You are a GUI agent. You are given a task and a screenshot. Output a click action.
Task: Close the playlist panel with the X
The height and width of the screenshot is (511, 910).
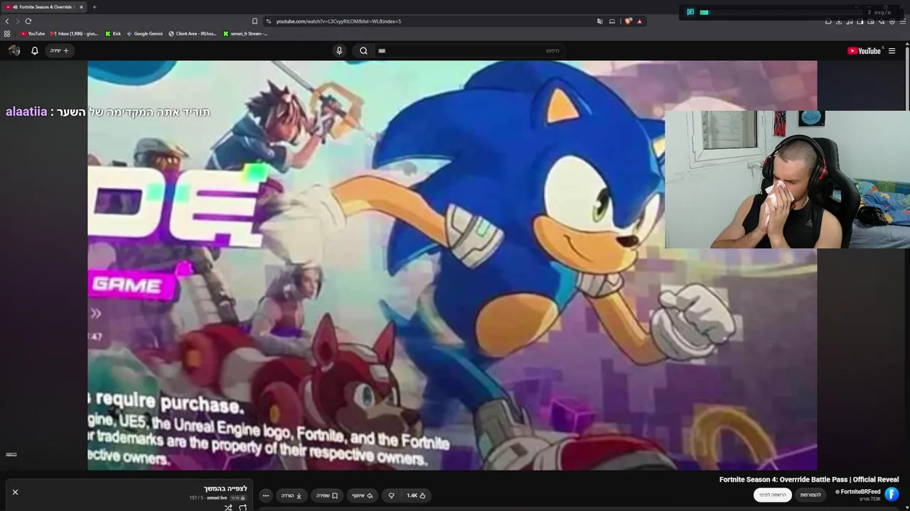pyautogui.click(x=15, y=492)
